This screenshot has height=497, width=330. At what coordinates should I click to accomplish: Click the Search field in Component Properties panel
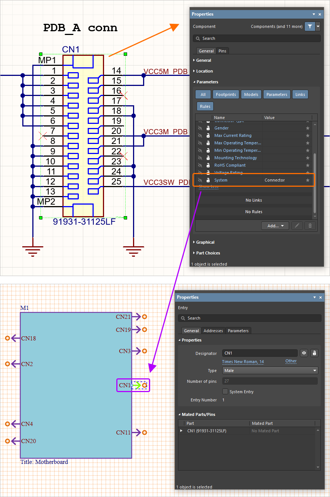tap(256, 38)
